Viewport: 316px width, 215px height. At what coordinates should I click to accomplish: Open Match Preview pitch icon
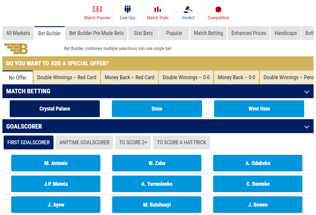pos(97,9)
